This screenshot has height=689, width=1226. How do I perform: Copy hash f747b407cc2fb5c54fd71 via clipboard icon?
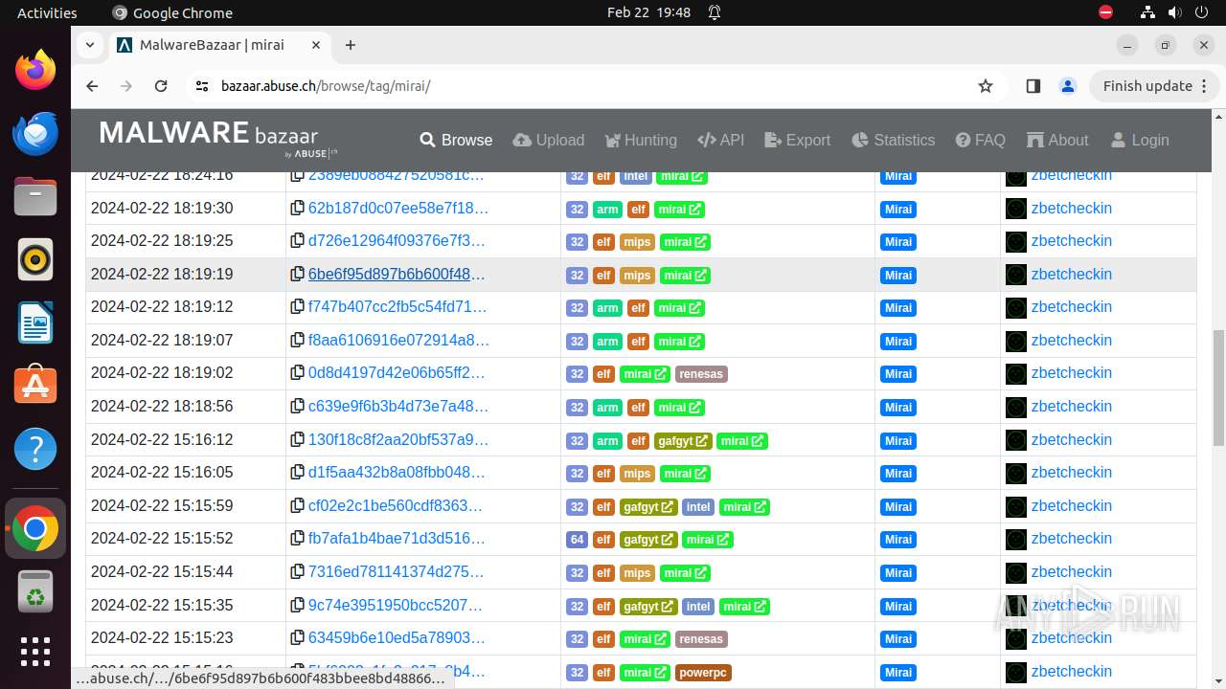click(298, 307)
